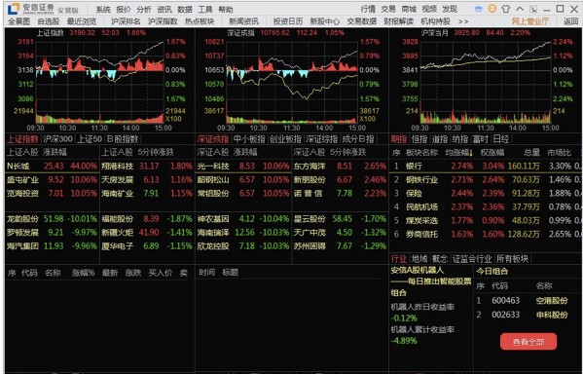Select the 成分B指 chart tab
The height and width of the screenshot is (374, 583).
point(358,139)
